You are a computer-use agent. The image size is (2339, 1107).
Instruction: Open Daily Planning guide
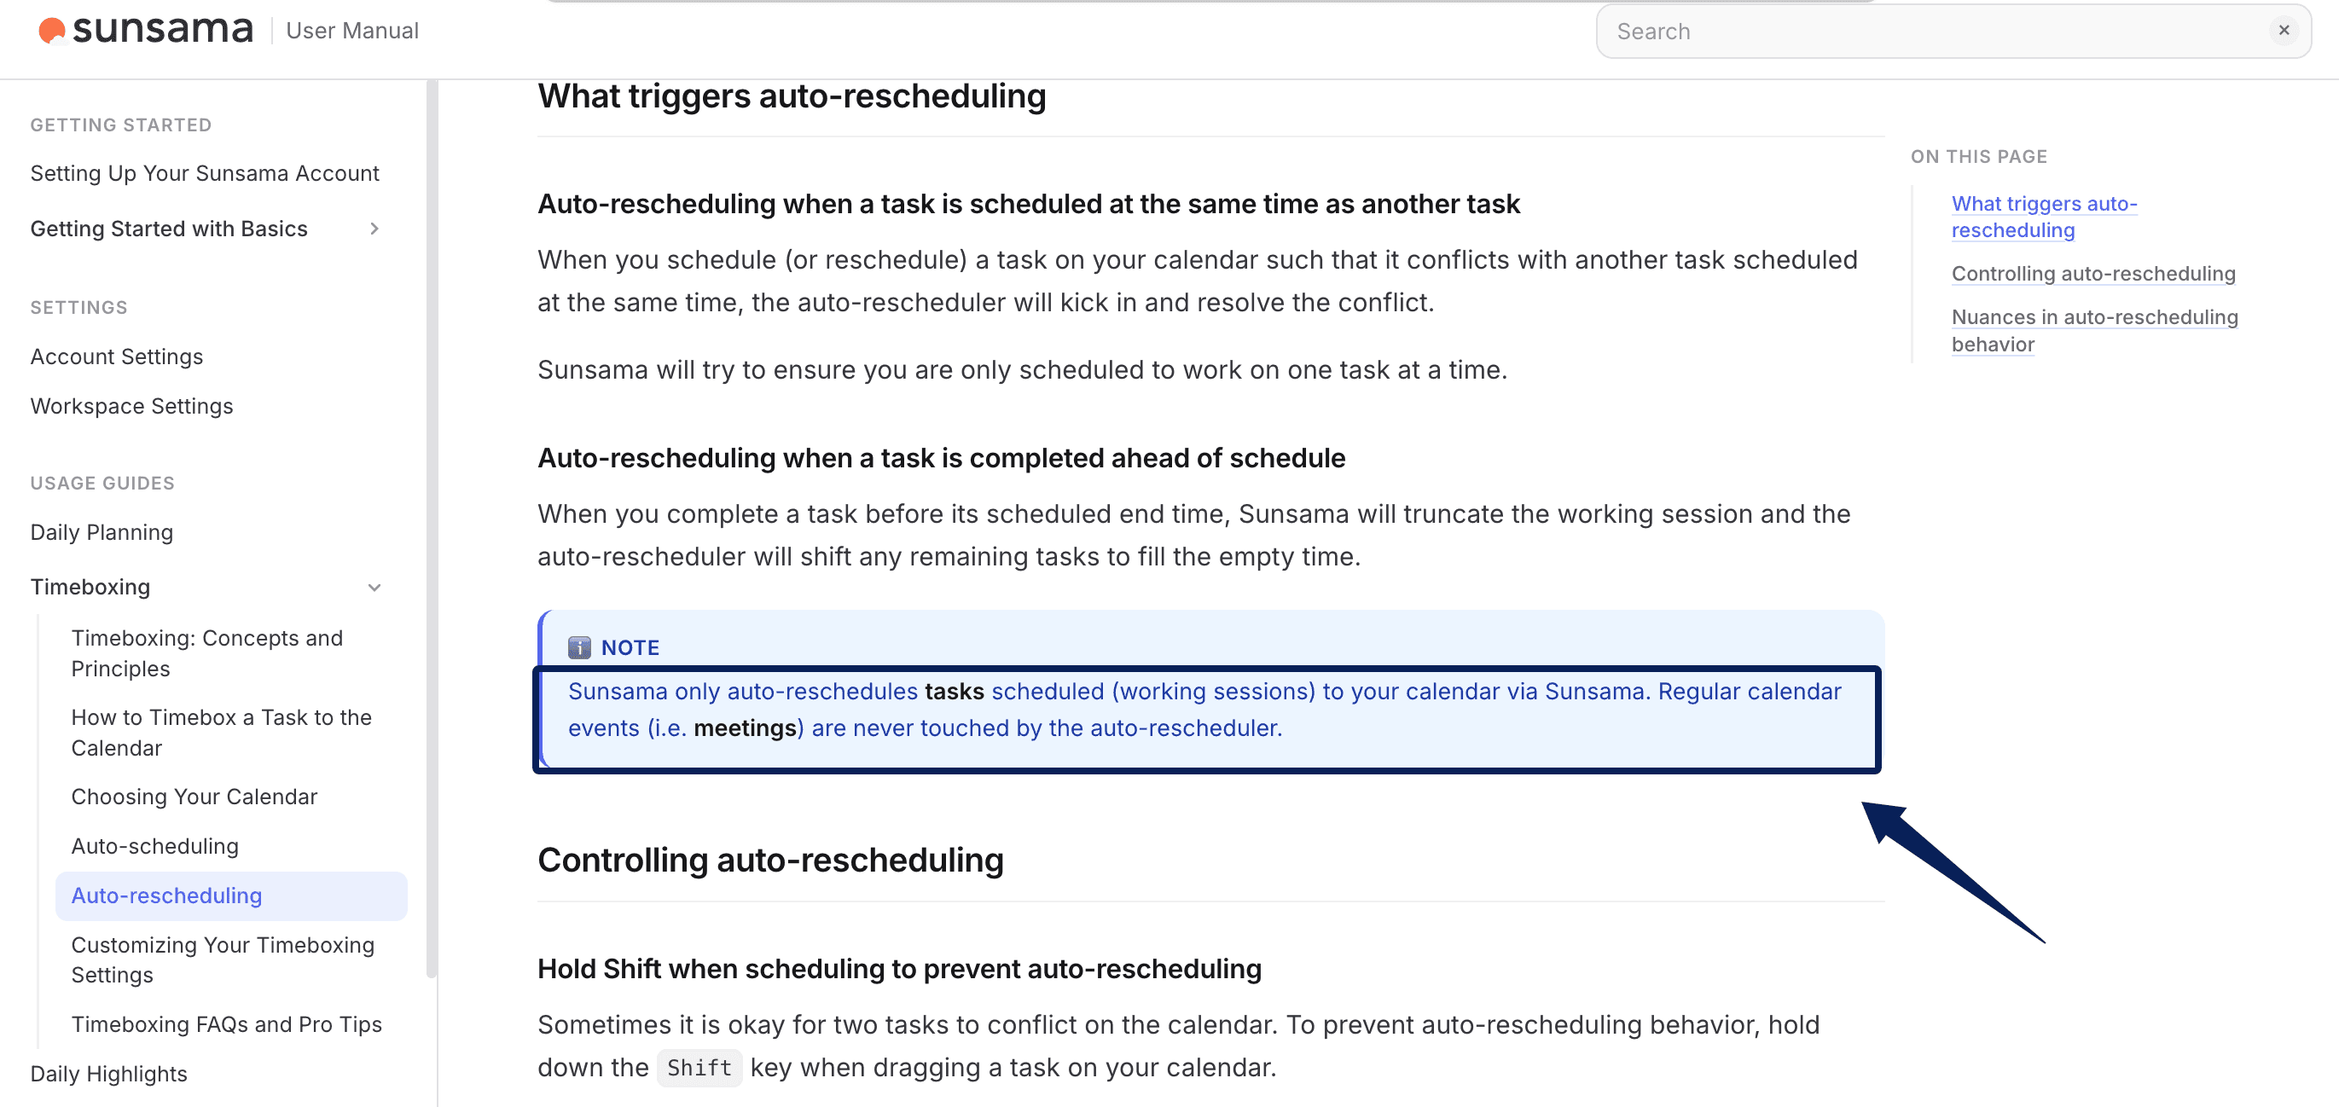coord(102,532)
